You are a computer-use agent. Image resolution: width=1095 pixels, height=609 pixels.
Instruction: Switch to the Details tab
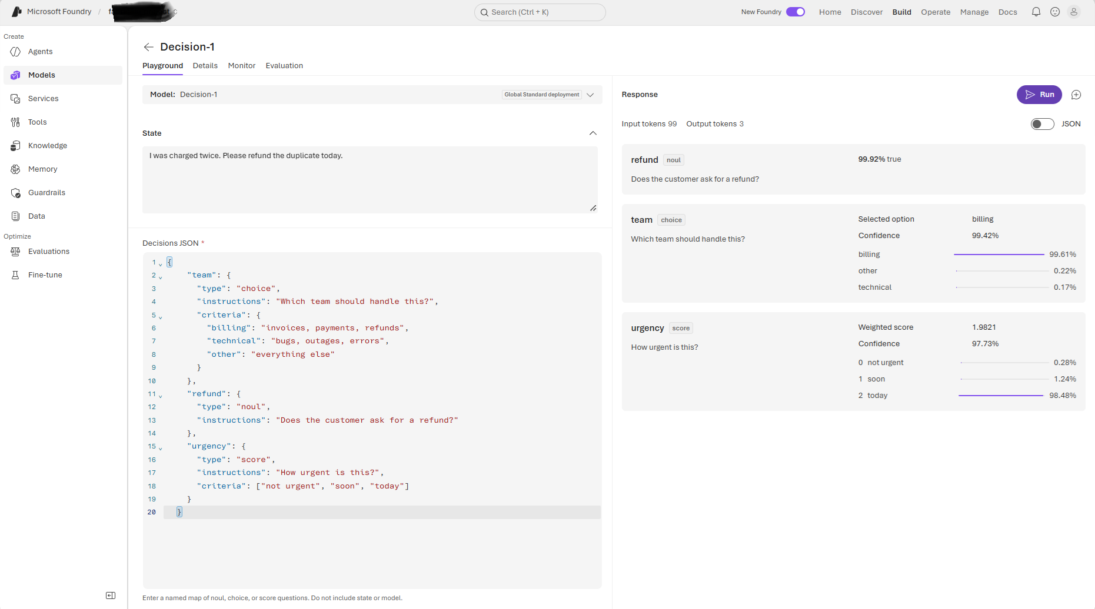pyautogui.click(x=205, y=66)
